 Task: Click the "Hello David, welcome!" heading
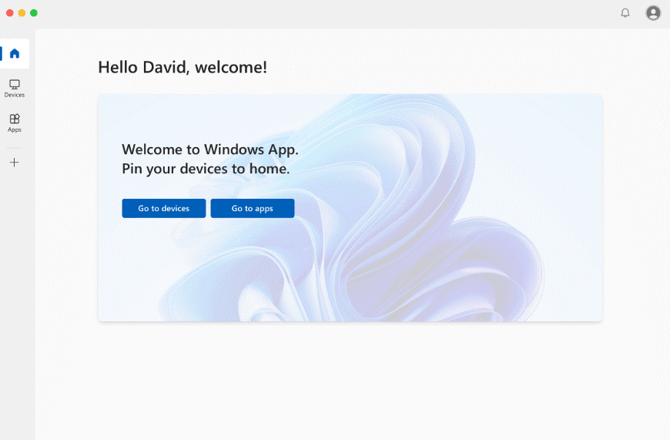pyautogui.click(x=183, y=68)
